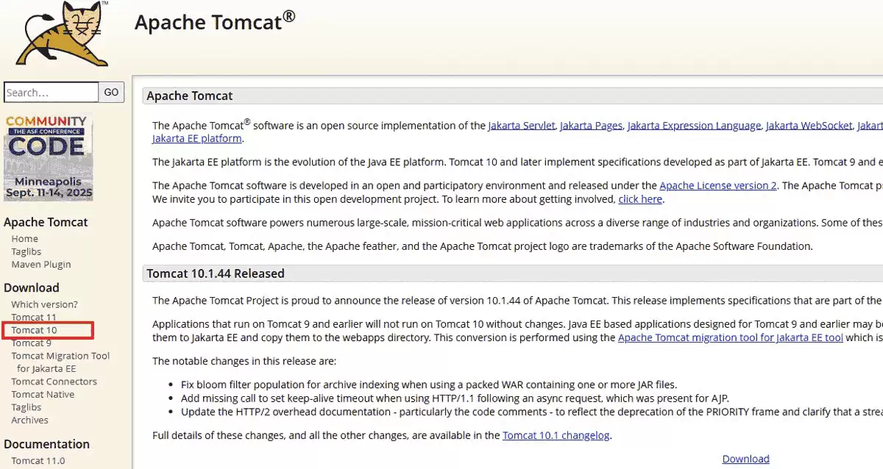
Task: Click the Apache Tomcat cat logo
Action: (x=63, y=33)
